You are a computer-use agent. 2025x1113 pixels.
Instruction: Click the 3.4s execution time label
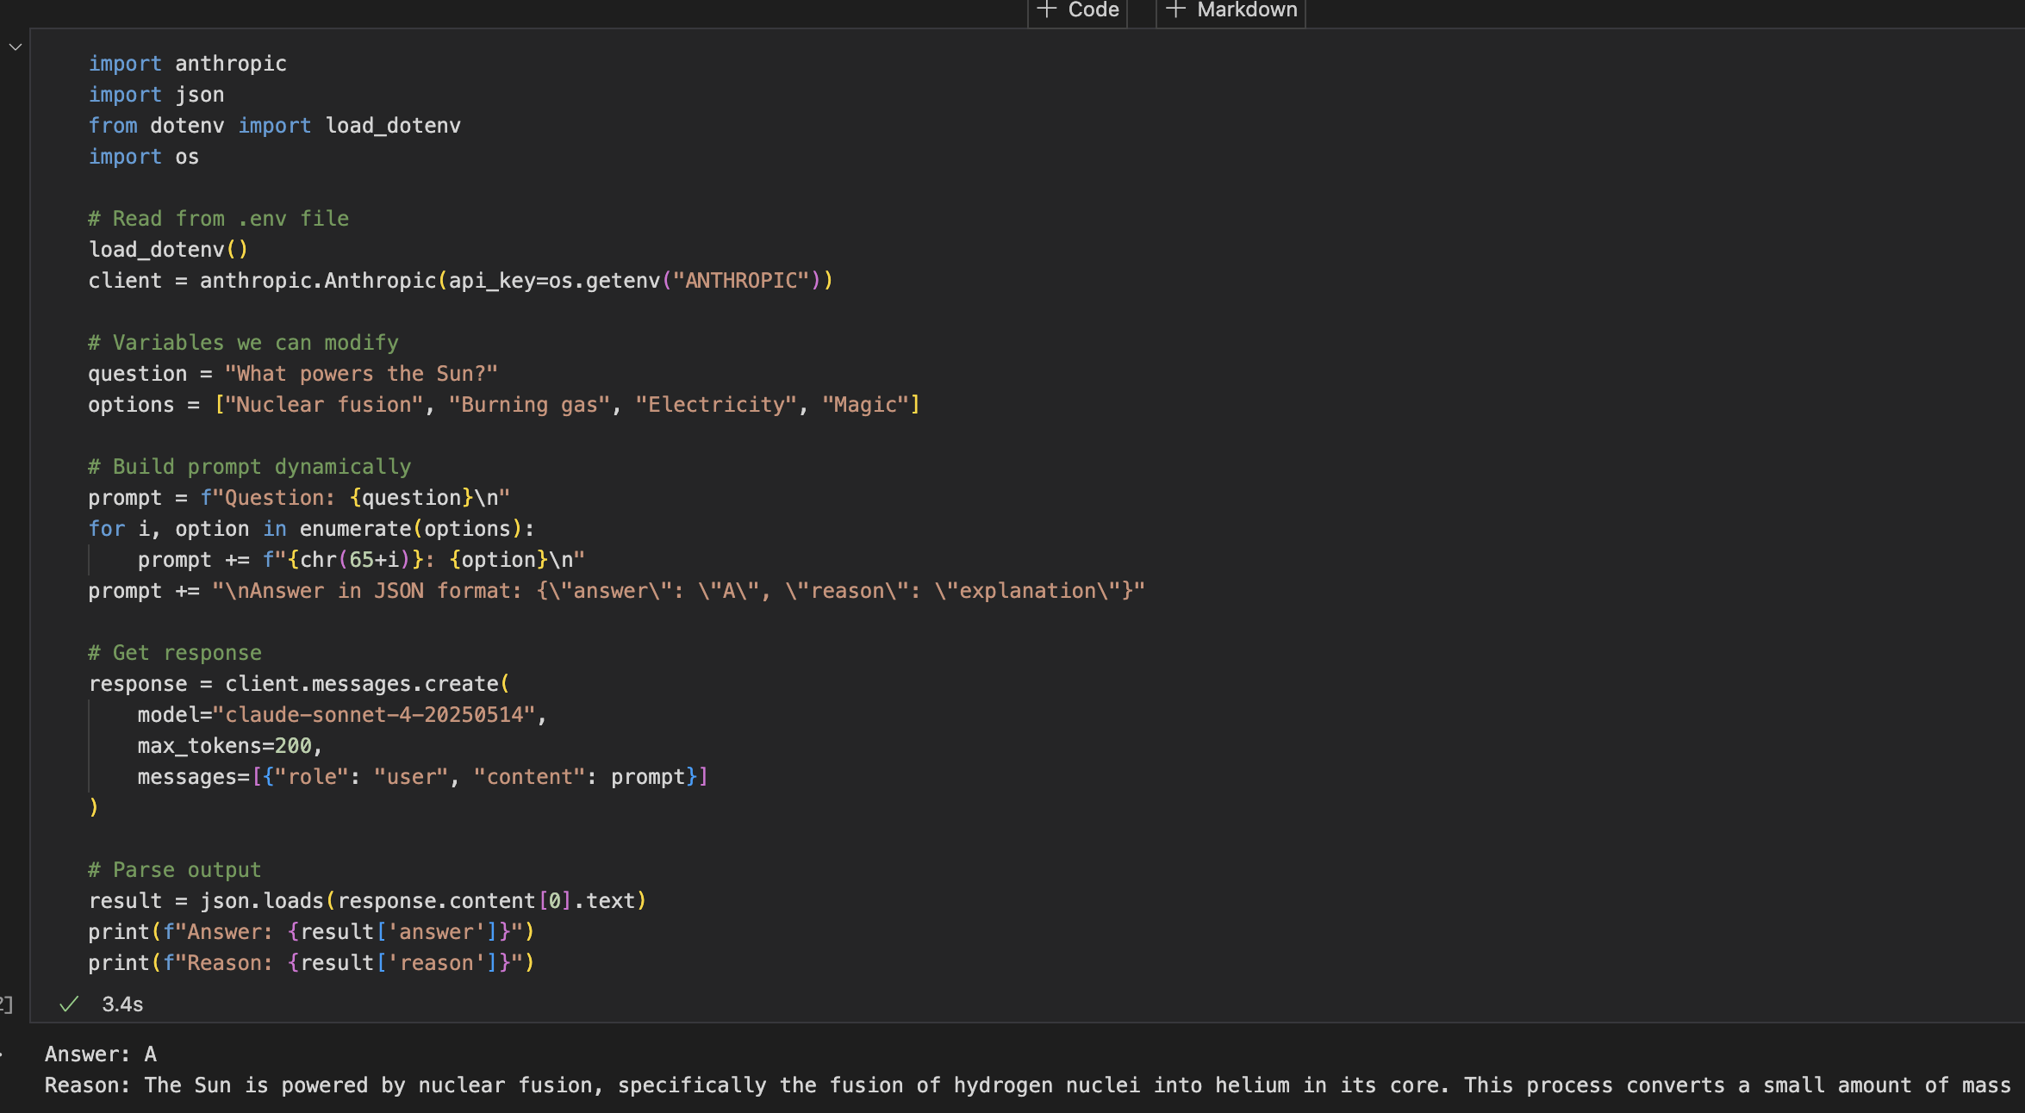point(122,1004)
